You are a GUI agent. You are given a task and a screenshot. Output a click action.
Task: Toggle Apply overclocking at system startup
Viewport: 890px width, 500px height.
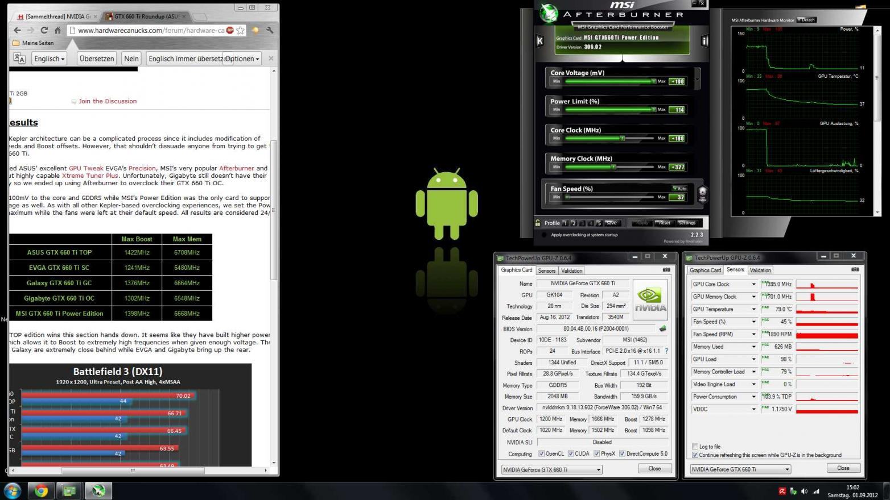(544, 235)
